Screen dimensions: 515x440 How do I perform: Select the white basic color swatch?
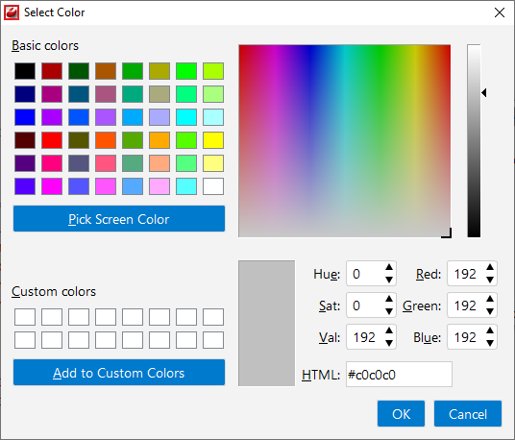213,186
